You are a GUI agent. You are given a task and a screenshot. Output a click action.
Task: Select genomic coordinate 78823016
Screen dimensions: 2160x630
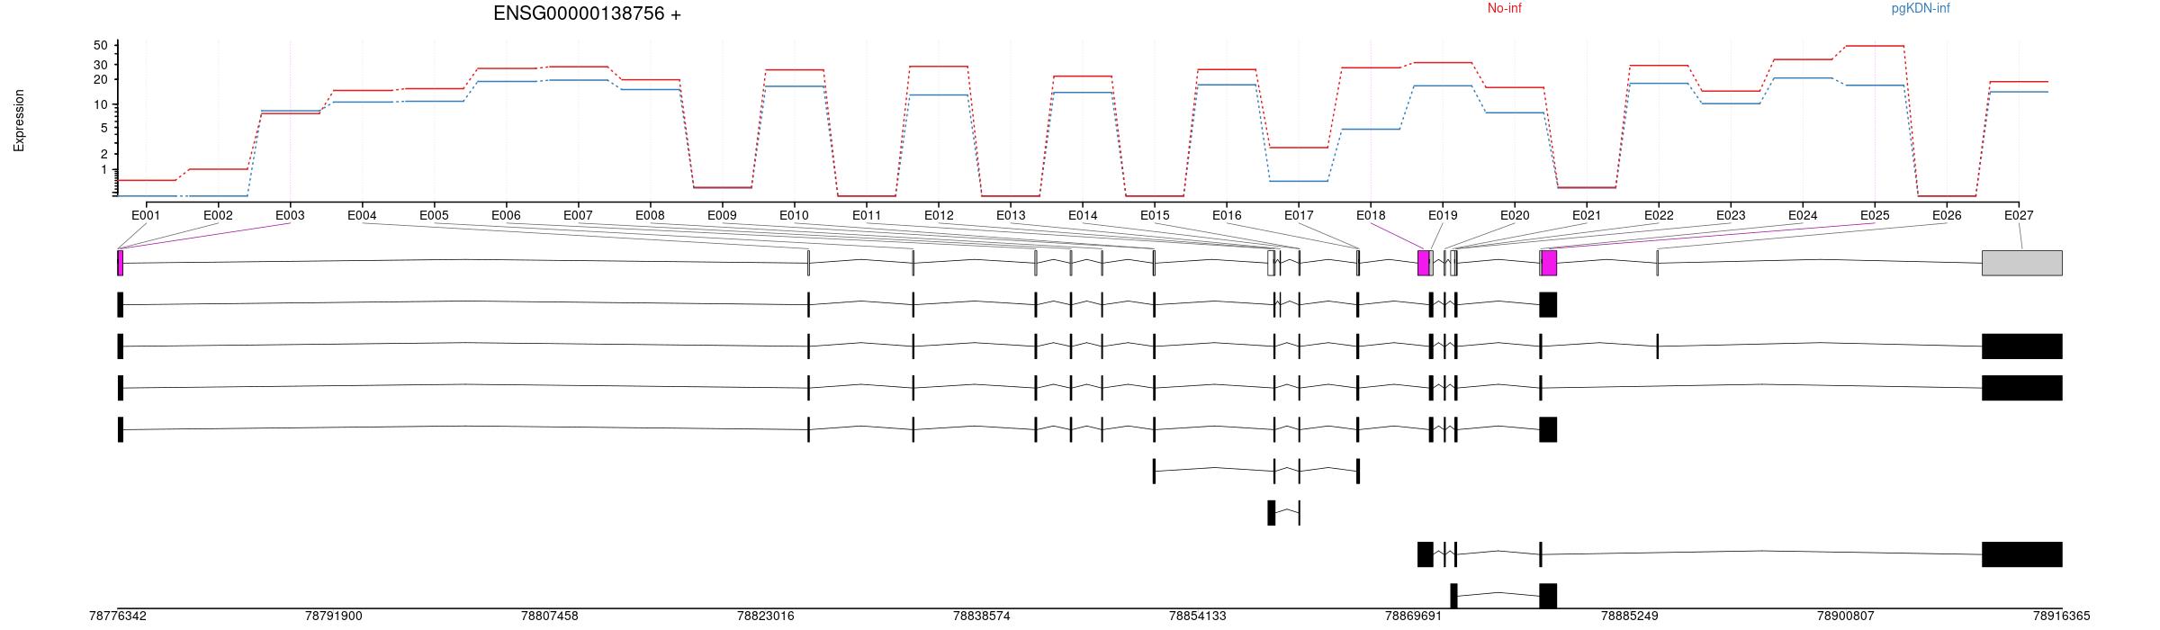(766, 616)
